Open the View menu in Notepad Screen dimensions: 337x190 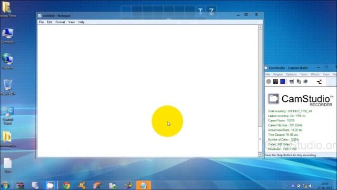[x=72, y=22]
